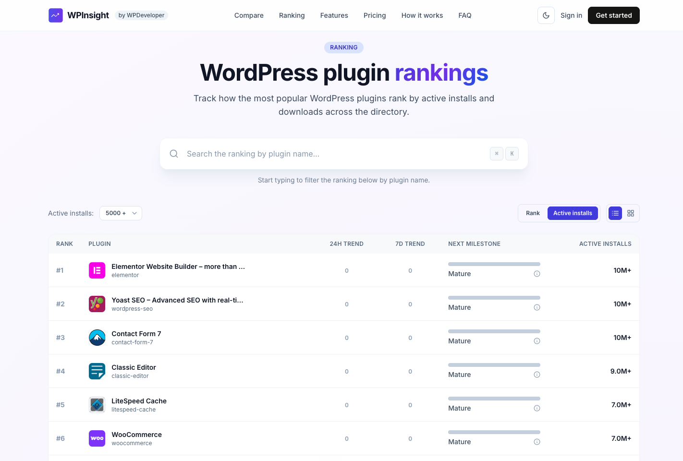Click Sign in link
The image size is (683, 461).
click(x=571, y=15)
